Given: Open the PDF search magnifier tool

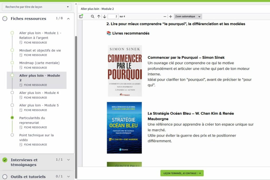Looking at the screenshot, I should 93,17.
